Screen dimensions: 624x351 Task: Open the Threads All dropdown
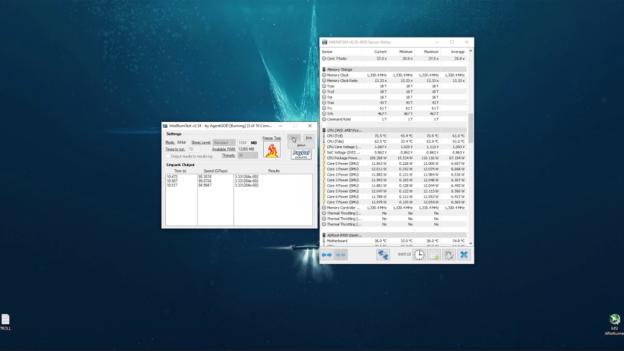[248, 155]
